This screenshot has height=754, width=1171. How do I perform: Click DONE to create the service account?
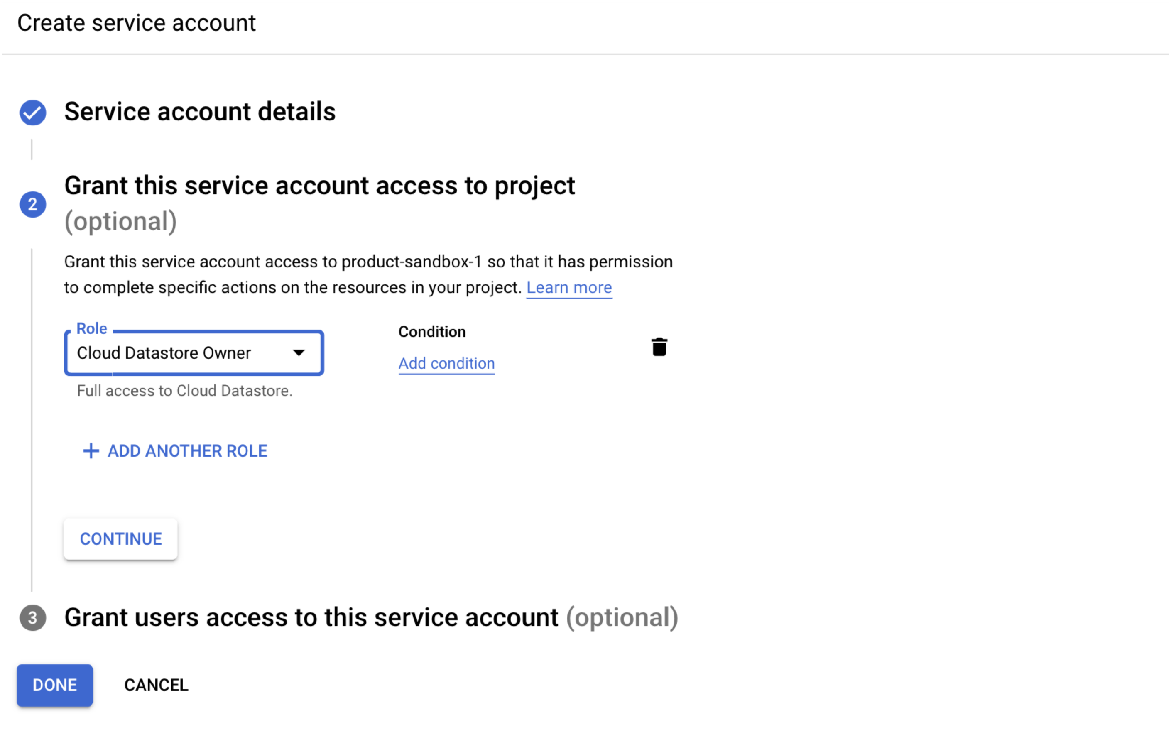(x=54, y=685)
